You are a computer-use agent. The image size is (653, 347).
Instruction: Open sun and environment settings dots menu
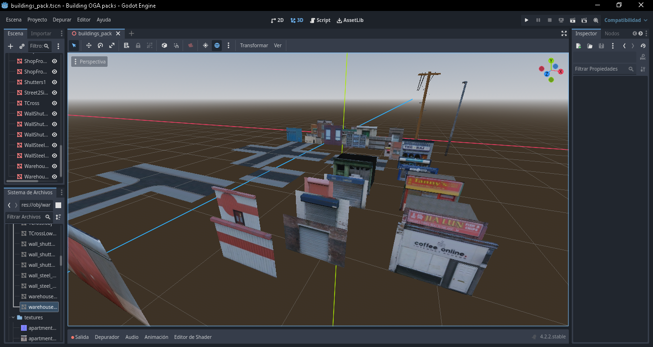pyautogui.click(x=229, y=45)
